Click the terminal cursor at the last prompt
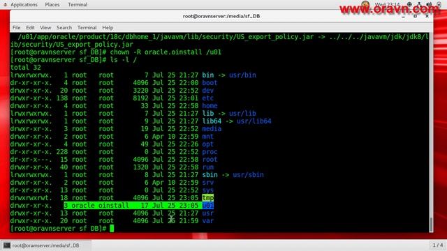 (112, 229)
